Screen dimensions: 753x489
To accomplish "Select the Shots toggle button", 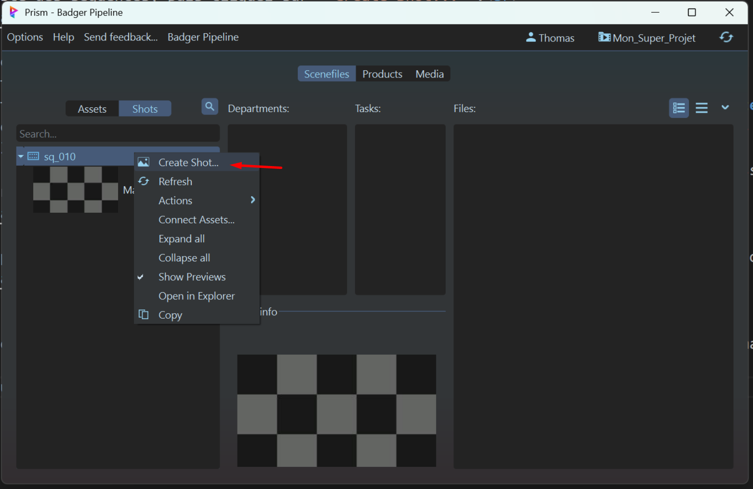I will [x=145, y=109].
